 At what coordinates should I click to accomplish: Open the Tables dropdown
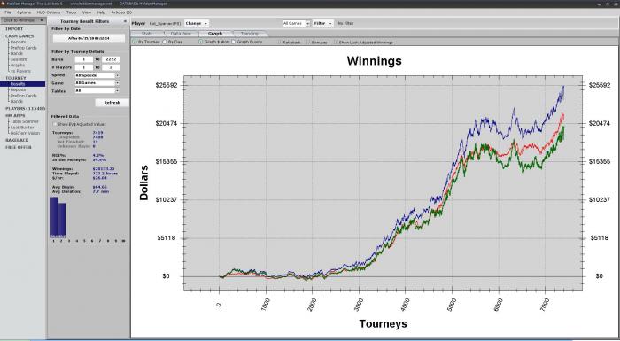coord(97,90)
